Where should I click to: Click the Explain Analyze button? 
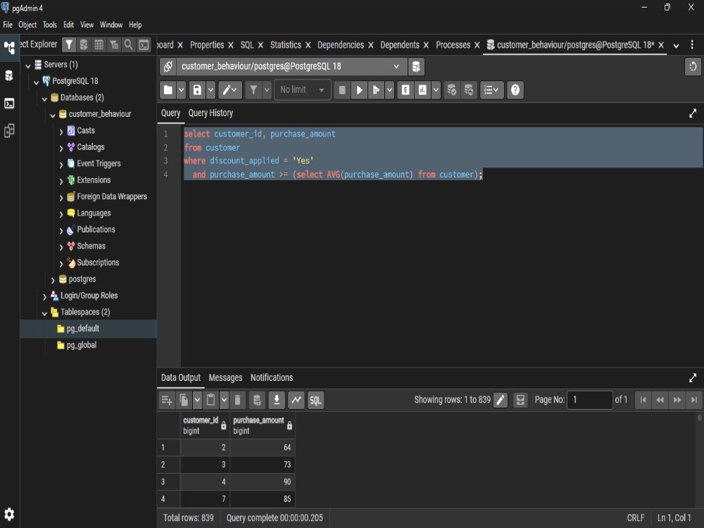point(422,90)
